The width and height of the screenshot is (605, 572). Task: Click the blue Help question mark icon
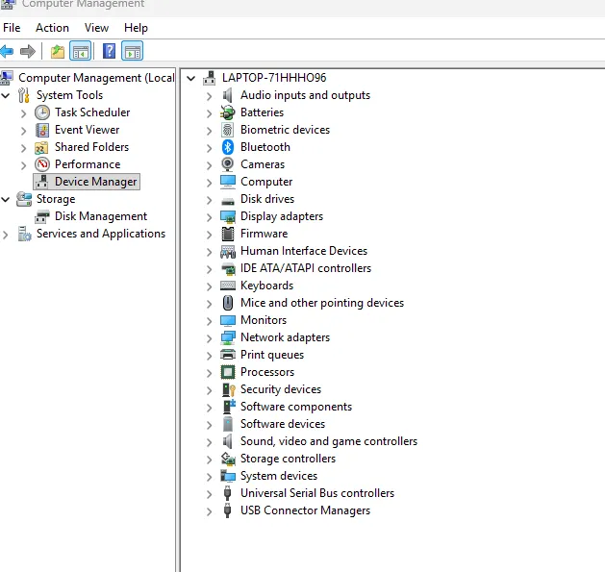[110, 51]
